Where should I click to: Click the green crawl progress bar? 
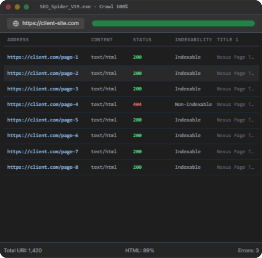pos(173,24)
